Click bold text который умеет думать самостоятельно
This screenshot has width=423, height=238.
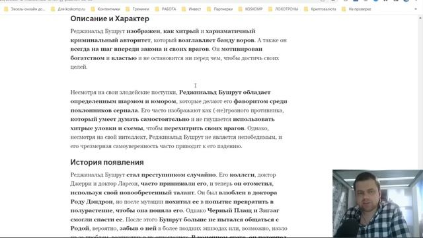[x=130, y=119]
